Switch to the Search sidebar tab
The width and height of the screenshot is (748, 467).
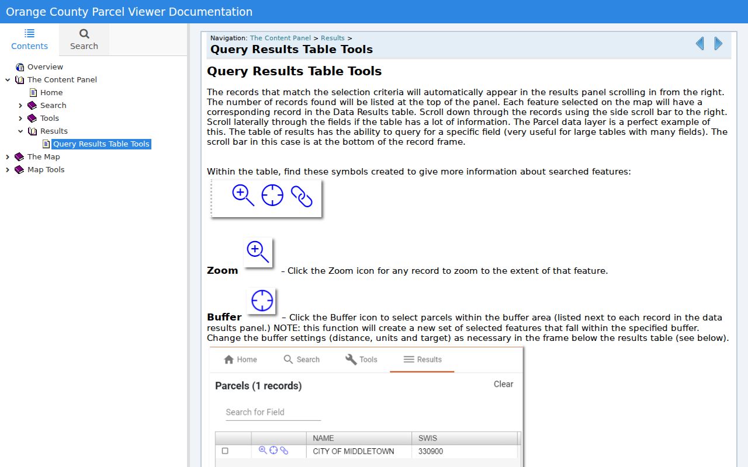coord(84,40)
